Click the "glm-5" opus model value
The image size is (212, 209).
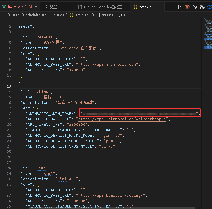point(107,146)
